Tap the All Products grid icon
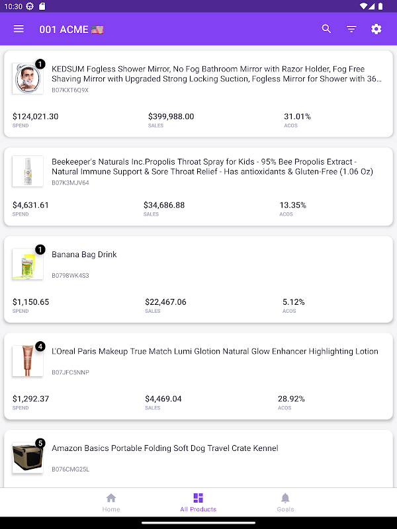397x529 pixels. tap(198, 498)
